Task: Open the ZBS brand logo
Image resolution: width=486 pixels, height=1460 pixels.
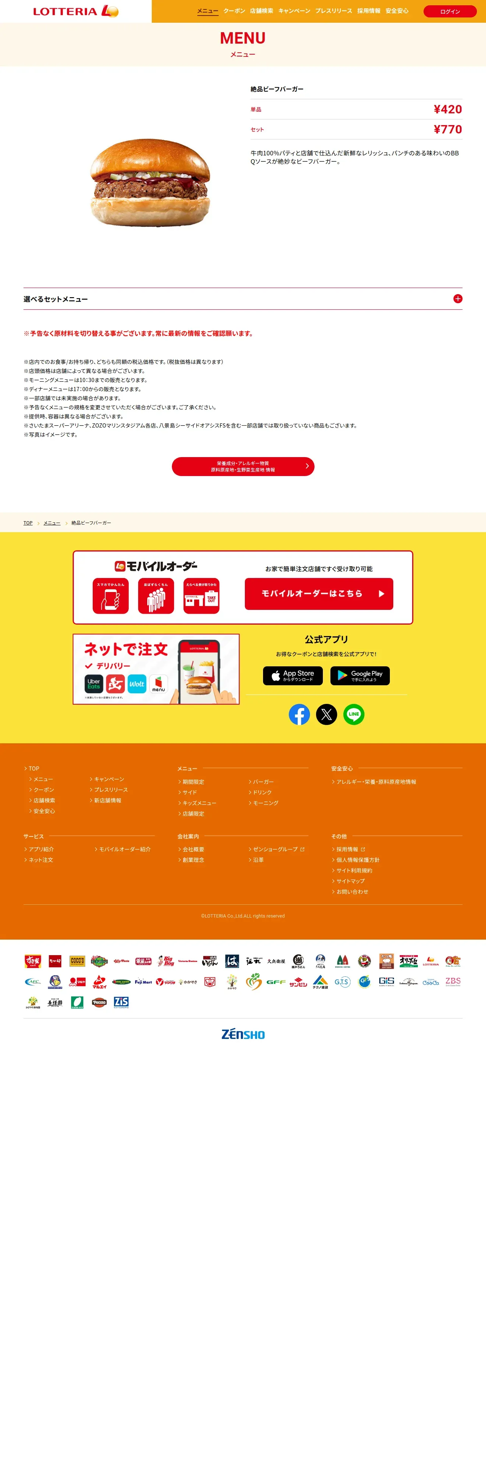Action: [x=453, y=982]
